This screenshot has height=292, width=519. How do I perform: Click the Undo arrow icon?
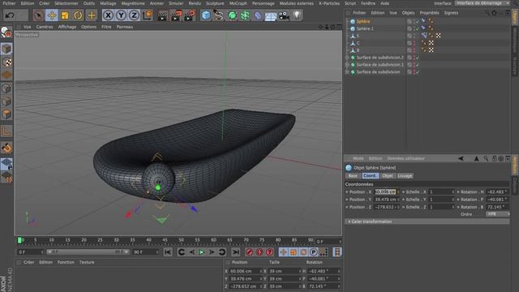tap(10, 15)
